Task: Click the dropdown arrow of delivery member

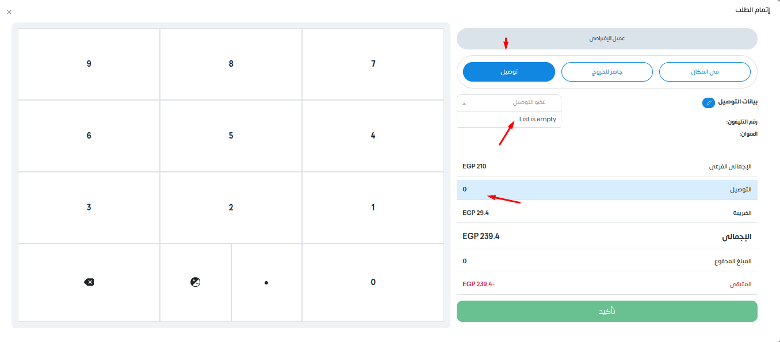Action: click(464, 103)
